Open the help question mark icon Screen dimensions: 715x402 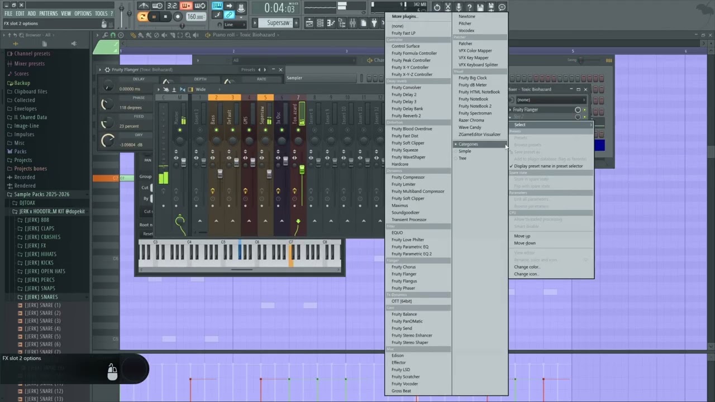point(469,7)
